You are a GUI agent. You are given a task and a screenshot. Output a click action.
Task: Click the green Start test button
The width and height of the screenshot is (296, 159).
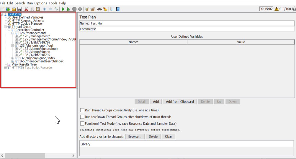63,9
